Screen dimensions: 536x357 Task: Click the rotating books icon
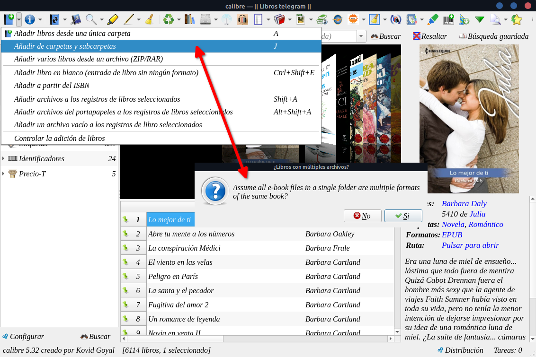click(x=395, y=19)
